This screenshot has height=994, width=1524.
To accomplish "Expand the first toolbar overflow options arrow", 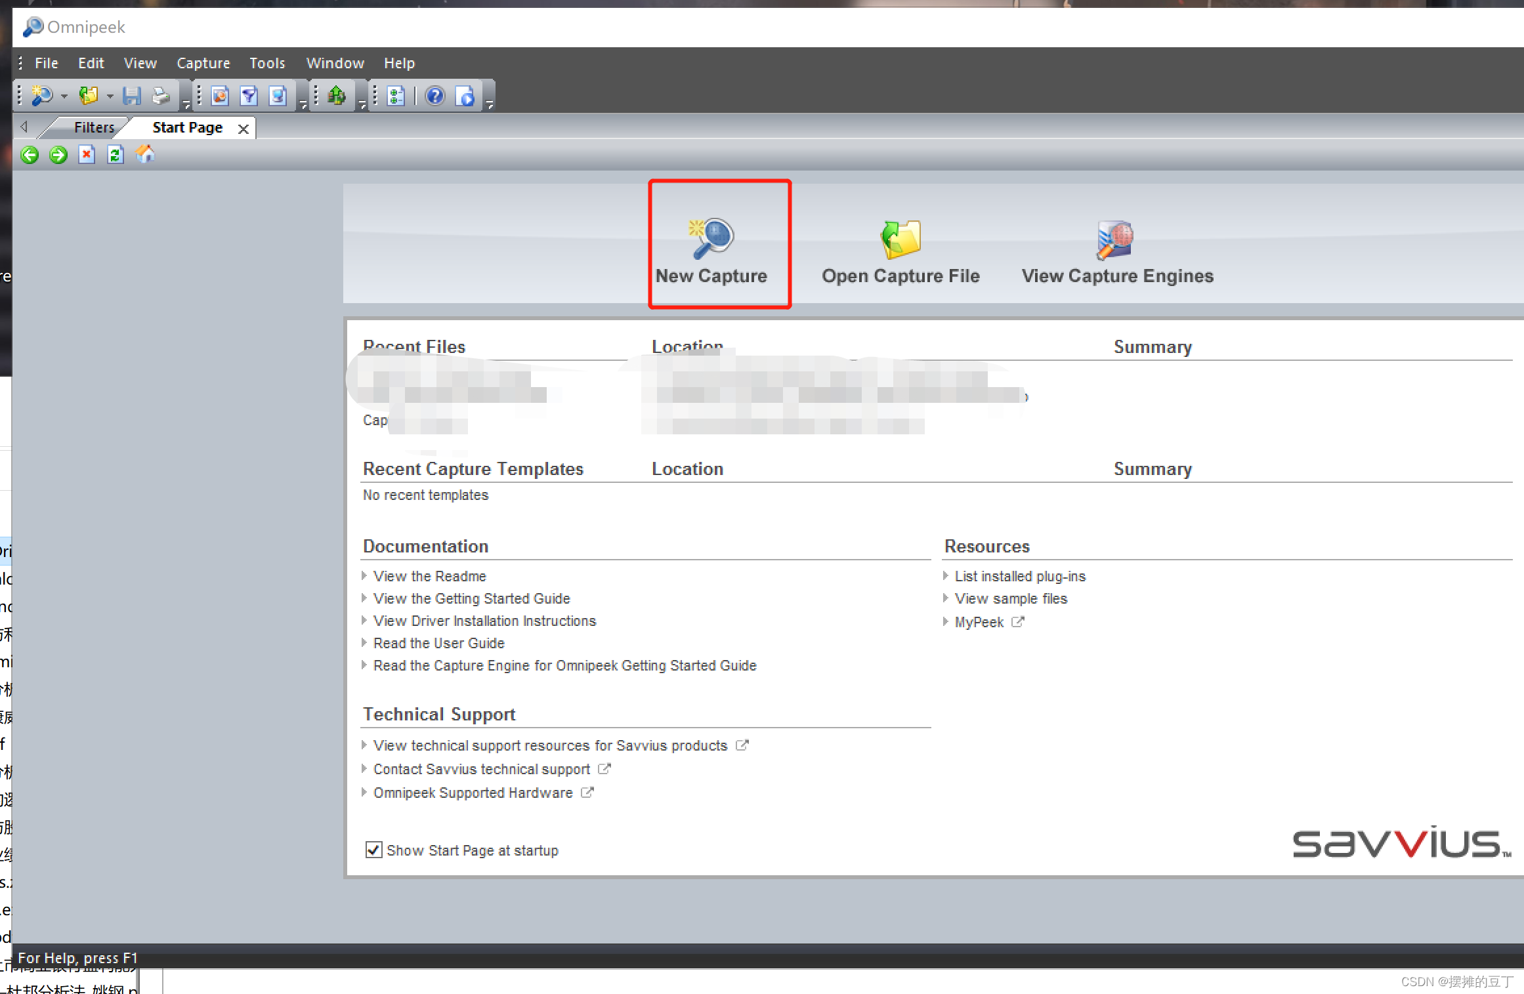I will click(186, 104).
